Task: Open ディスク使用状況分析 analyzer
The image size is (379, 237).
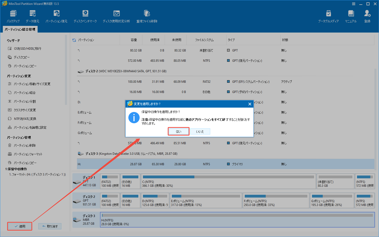Action: 116,15
